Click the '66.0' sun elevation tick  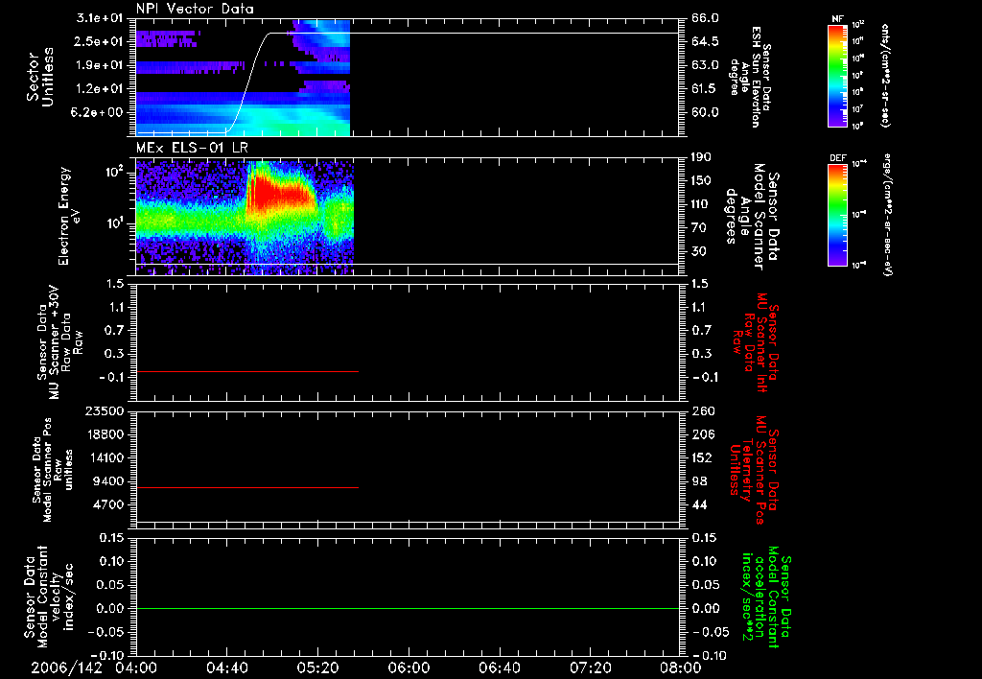705,18
